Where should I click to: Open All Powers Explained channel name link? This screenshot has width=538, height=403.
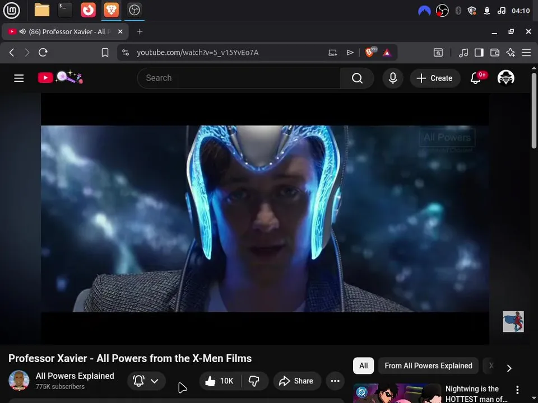pyautogui.click(x=75, y=376)
